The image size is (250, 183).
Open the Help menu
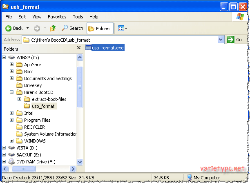coord(94,17)
